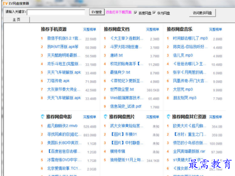The height and width of the screenshot is (176, 235).
Task: Open 独特壁纸11月上旬... link
Action: coord(127,160)
